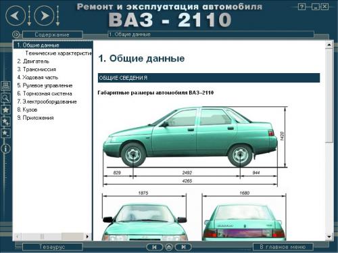The width and height of the screenshot is (338, 253).
Task: Click the '1. Общие данные' breadcrumb title field
Action: pos(211,34)
